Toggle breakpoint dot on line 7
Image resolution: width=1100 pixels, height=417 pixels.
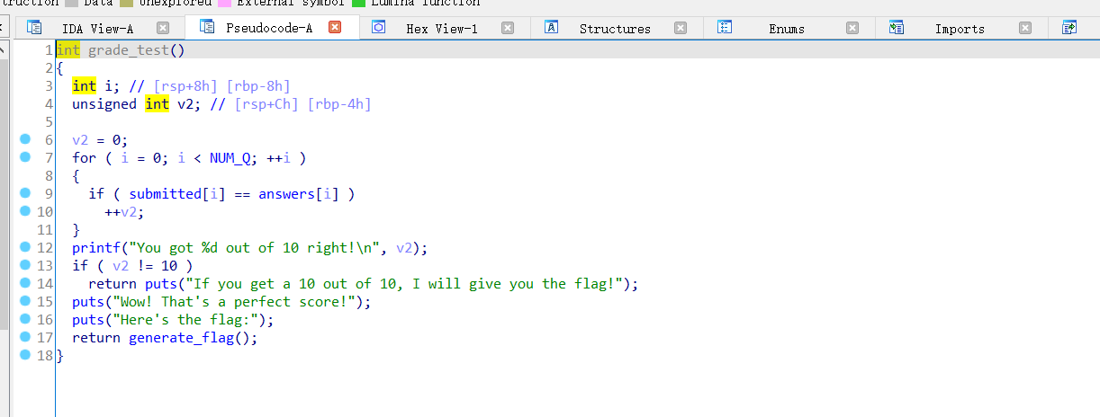24,157
